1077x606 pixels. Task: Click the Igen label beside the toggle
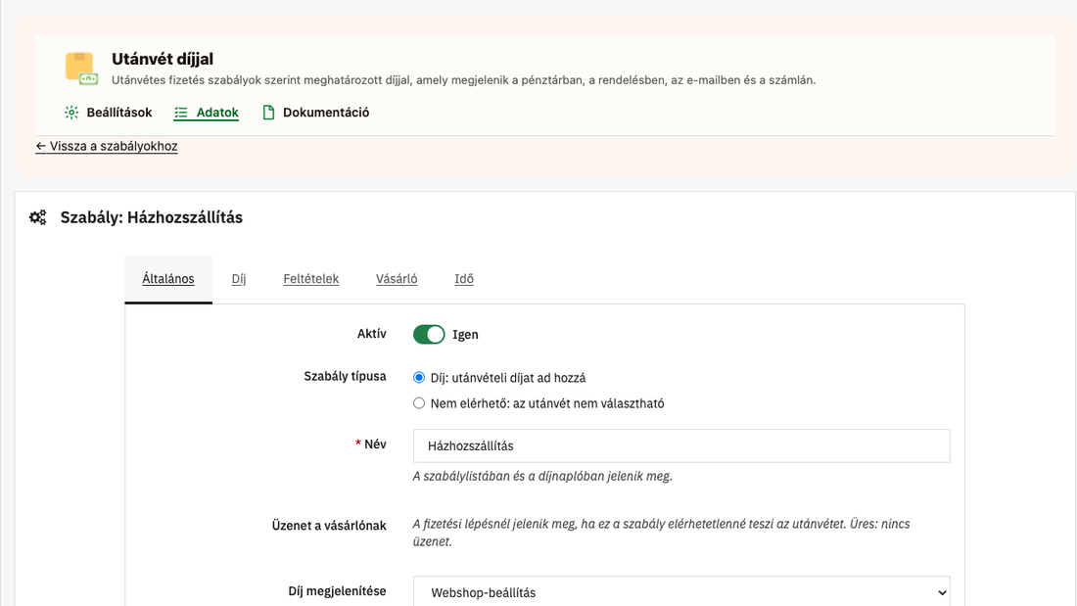click(465, 335)
